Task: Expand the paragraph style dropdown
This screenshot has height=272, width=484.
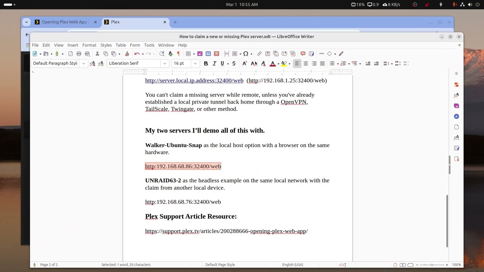Action: [x=84, y=63]
